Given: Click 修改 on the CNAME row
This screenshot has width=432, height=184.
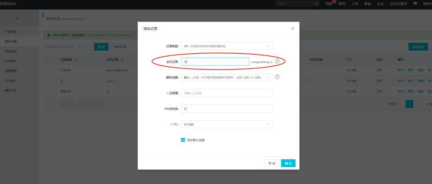Looking at the screenshot, I should [400, 70].
